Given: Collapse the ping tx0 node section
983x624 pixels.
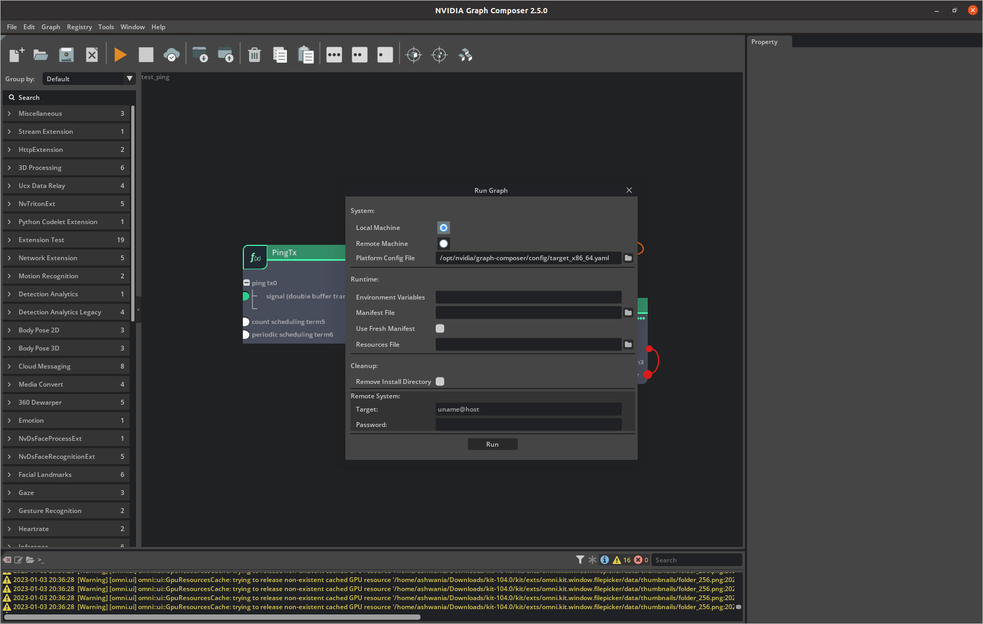Looking at the screenshot, I should coord(247,283).
